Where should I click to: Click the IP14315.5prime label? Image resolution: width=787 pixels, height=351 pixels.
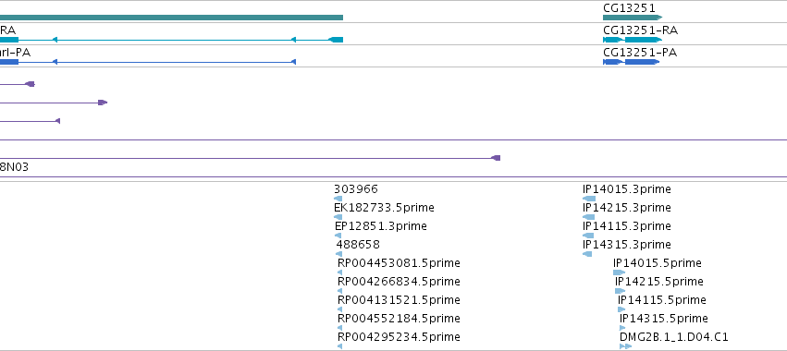pyautogui.click(x=663, y=319)
